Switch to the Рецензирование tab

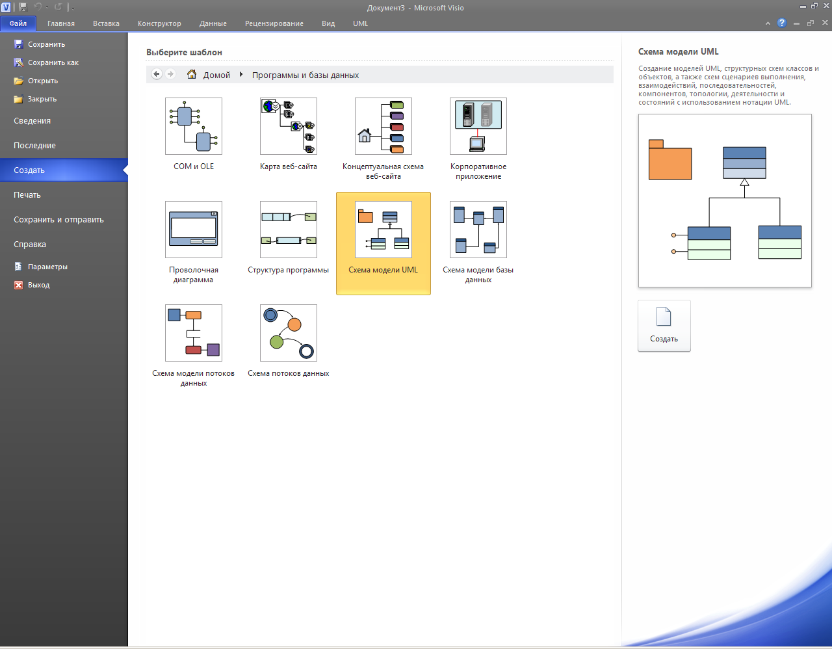coord(274,23)
